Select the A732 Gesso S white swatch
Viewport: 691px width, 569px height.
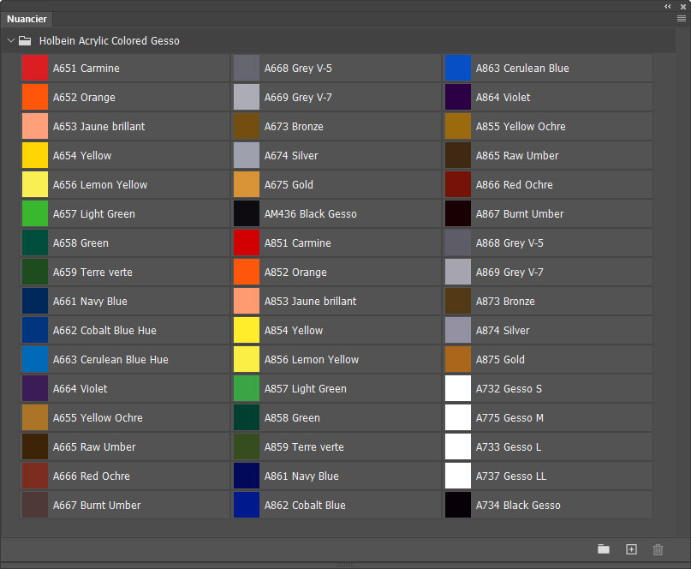tap(458, 389)
